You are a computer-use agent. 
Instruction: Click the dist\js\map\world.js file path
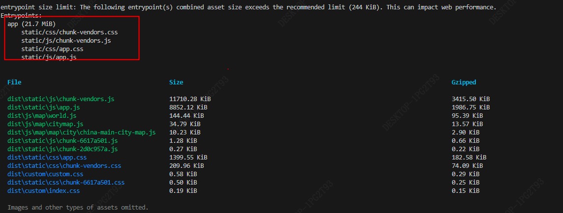(42, 116)
